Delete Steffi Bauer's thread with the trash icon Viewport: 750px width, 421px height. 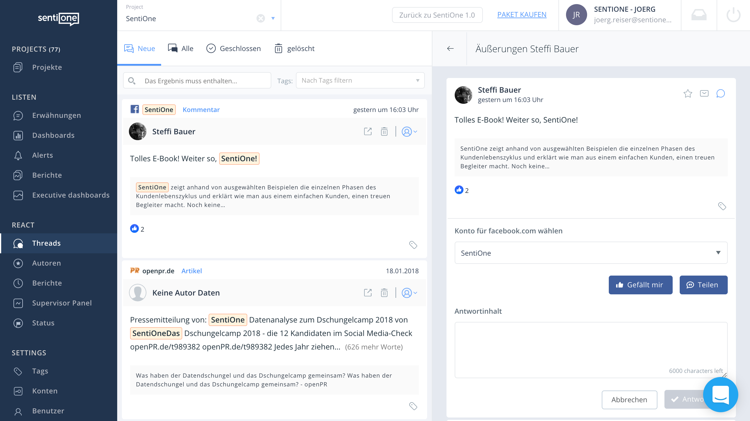click(384, 132)
